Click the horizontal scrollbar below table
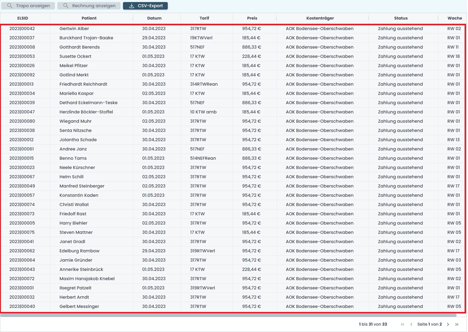Image resolution: width=468 pixels, height=332 pixels. [x=228, y=315]
